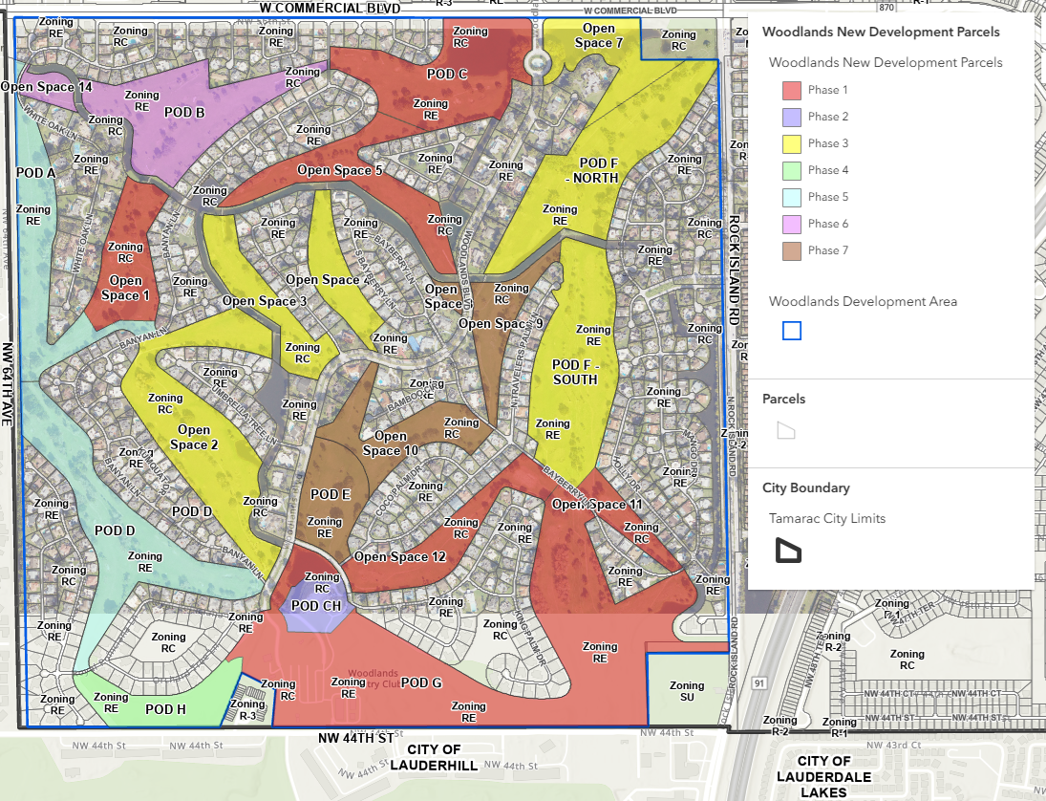Select the Phase 1 red legend swatch

click(792, 90)
